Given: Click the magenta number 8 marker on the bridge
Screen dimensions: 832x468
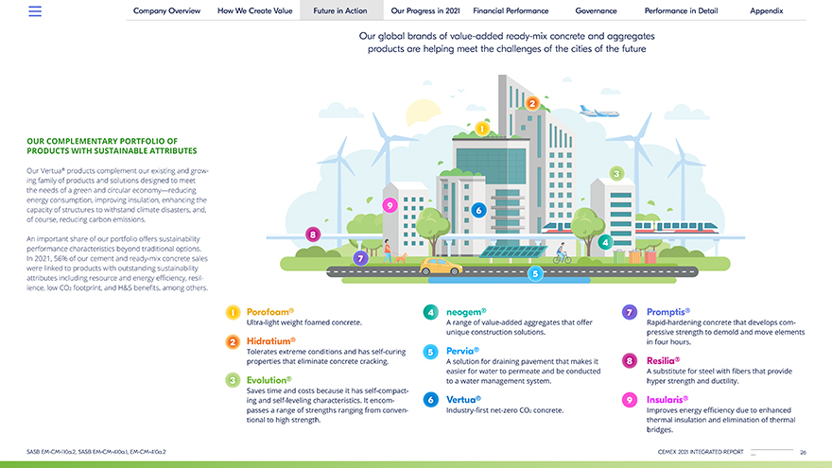Looking at the screenshot, I should coord(313,234).
